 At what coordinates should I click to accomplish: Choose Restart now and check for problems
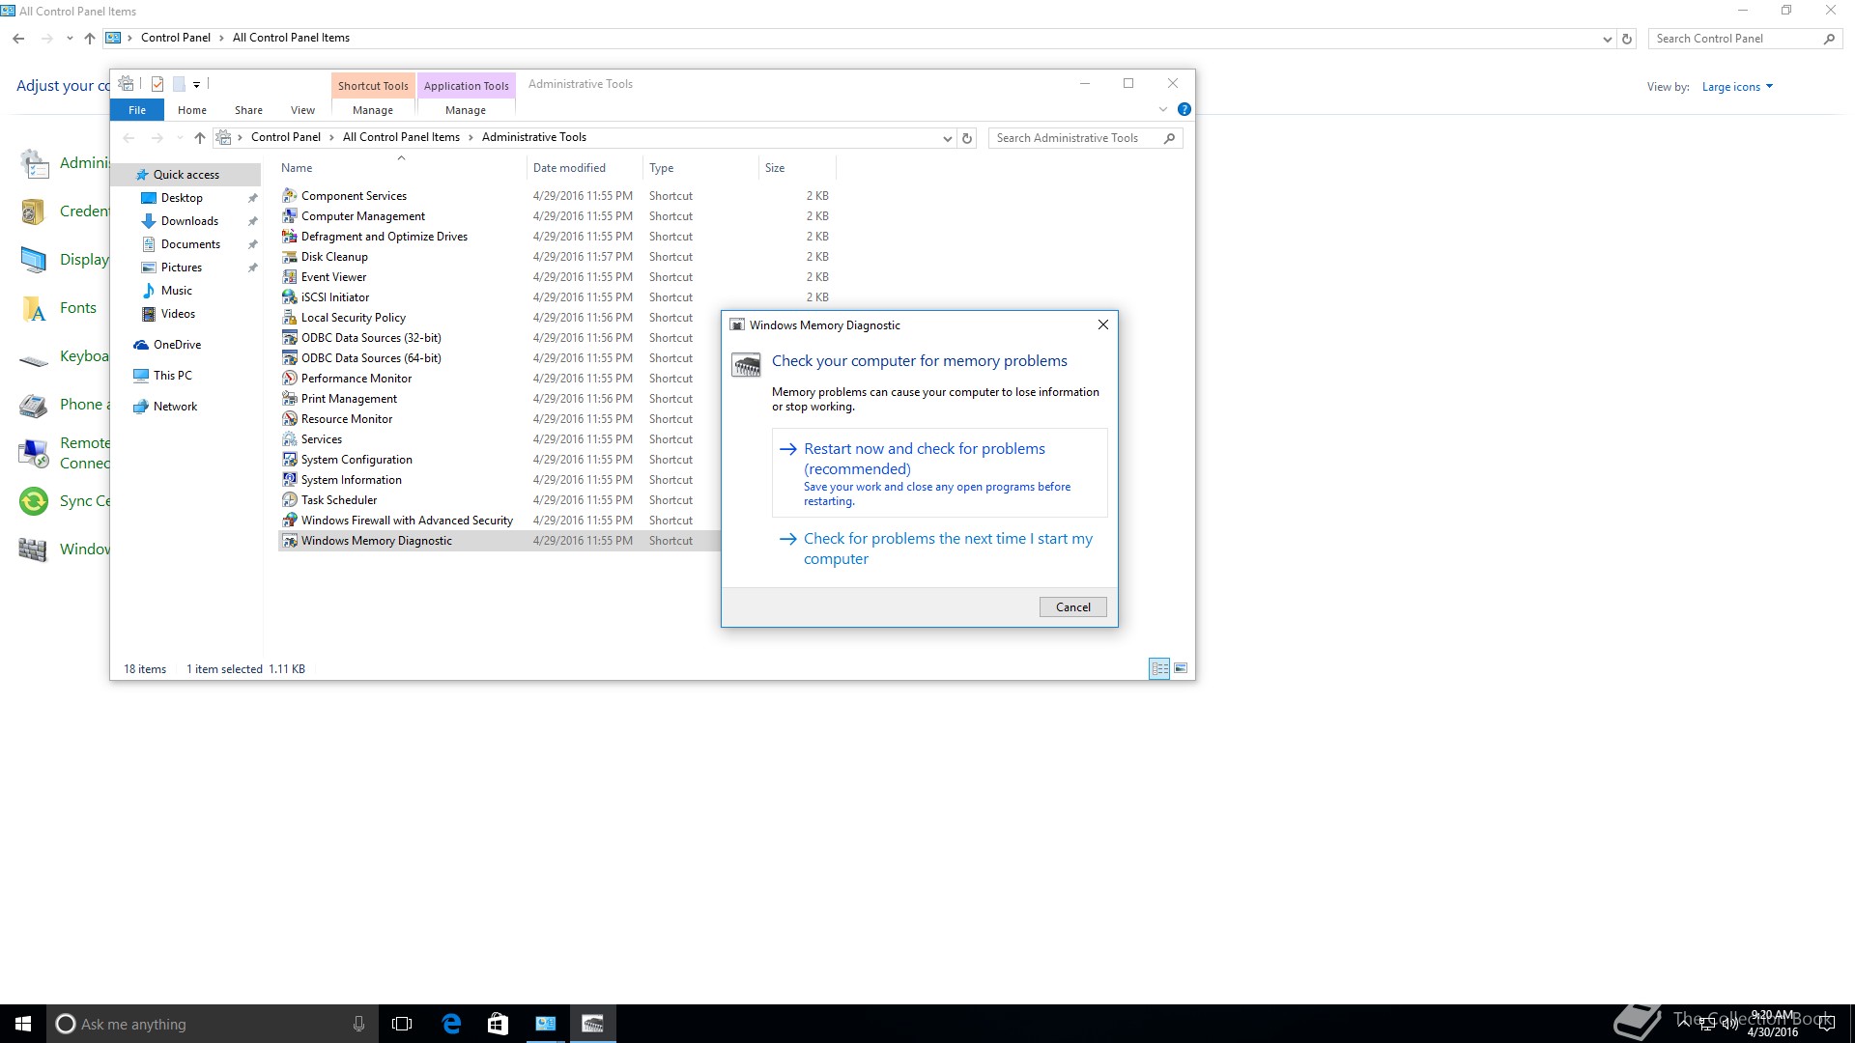click(x=939, y=473)
